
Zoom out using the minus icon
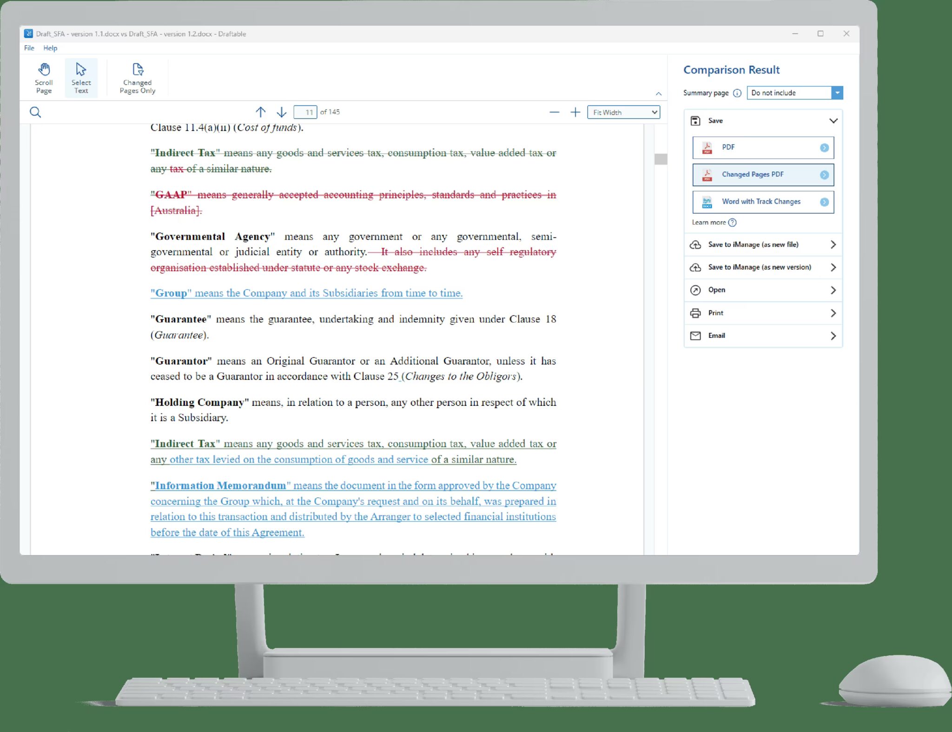tap(554, 112)
